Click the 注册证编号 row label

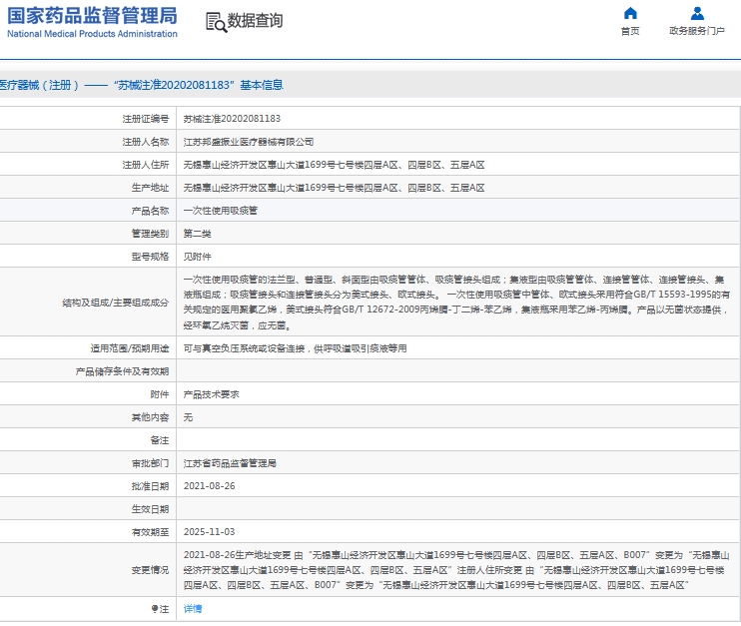(146, 119)
